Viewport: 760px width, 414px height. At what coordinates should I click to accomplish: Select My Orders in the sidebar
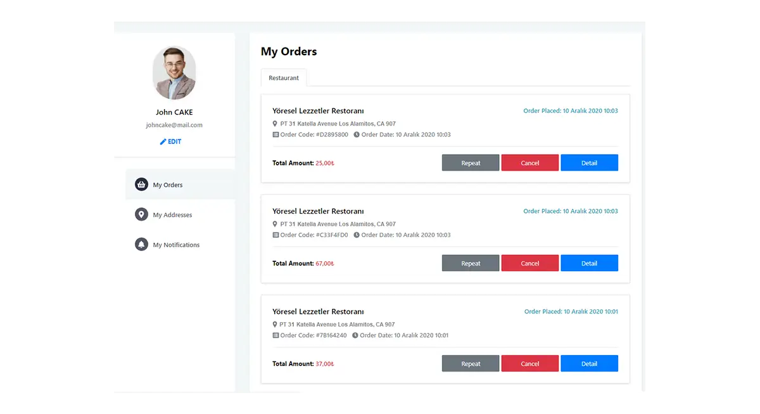point(180,184)
